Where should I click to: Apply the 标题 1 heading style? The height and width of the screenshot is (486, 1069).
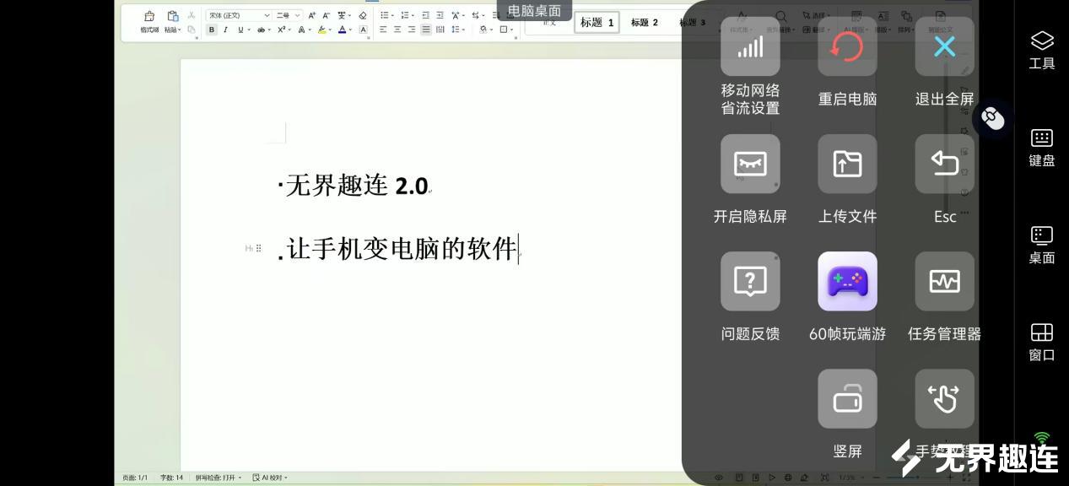pos(597,22)
